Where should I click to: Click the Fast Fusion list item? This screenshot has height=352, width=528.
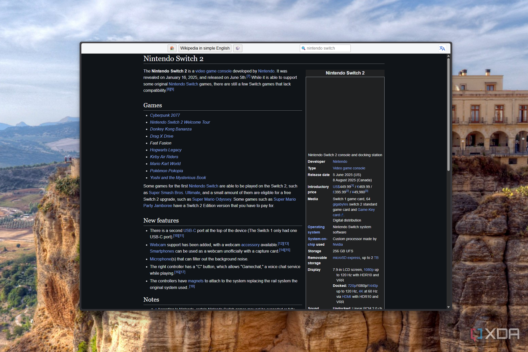coord(160,143)
